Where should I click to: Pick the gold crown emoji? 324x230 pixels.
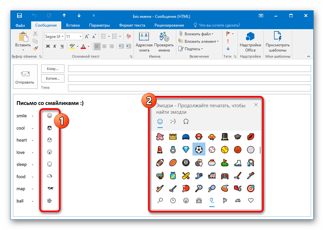(x=173, y=137)
